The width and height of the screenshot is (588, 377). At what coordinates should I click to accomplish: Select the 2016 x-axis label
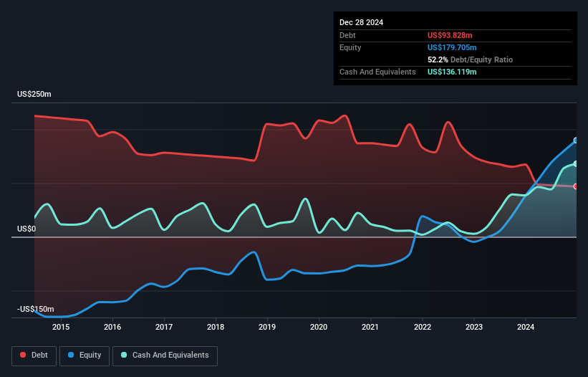point(112,327)
